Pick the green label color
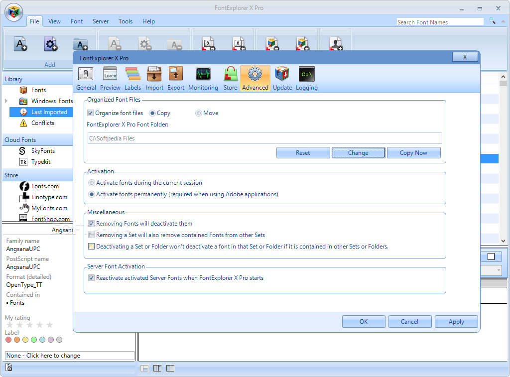This screenshot has height=377, width=510. 34,340
